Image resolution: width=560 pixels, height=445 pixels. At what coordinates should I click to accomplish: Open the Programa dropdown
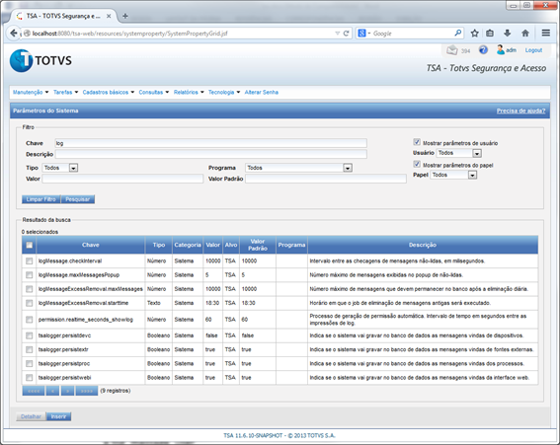coord(298,168)
